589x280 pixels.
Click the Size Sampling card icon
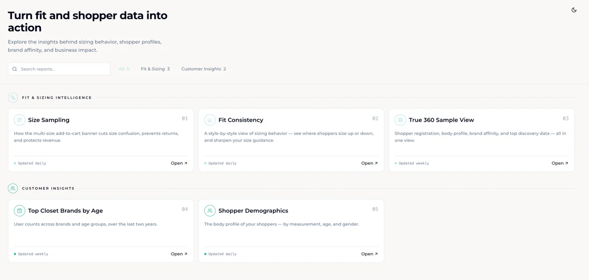[x=19, y=120]
